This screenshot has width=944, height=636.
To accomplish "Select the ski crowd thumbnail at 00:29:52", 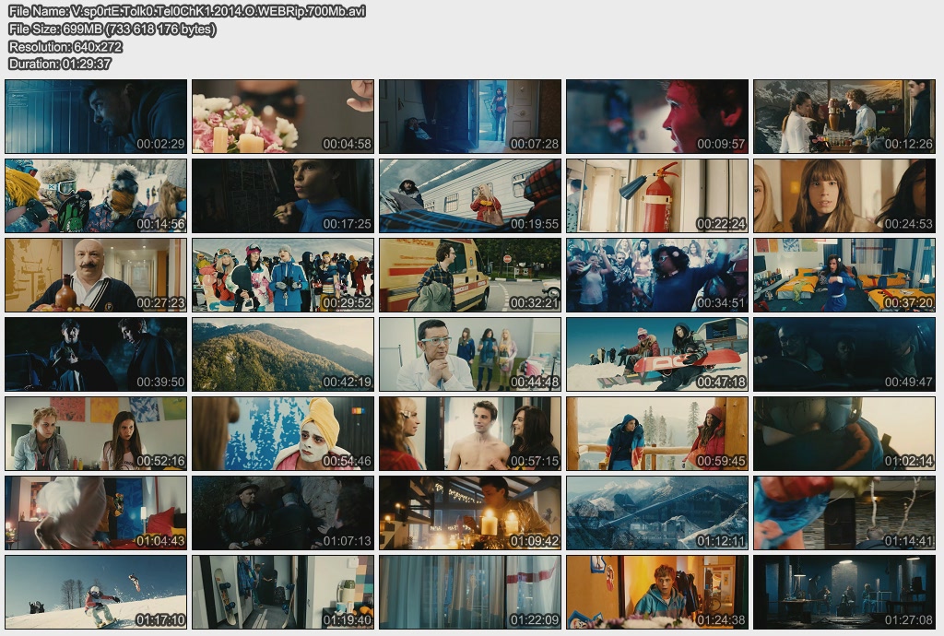I will (x=283, y=275).
